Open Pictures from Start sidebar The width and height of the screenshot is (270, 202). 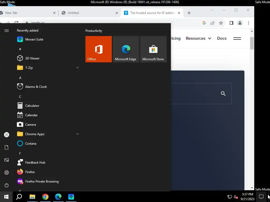[x=7, y=160]
